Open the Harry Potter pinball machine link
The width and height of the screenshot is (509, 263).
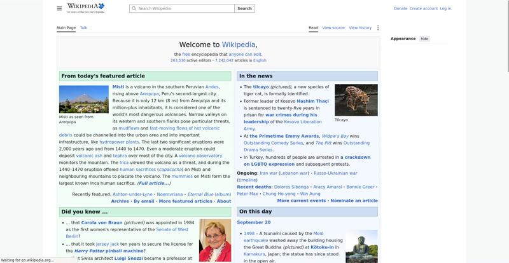[109, 251]
